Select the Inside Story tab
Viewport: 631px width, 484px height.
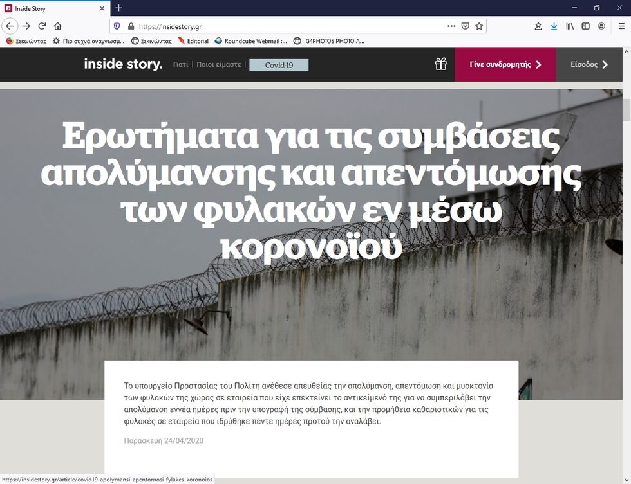pyautogui.click(x=55, y=8)
